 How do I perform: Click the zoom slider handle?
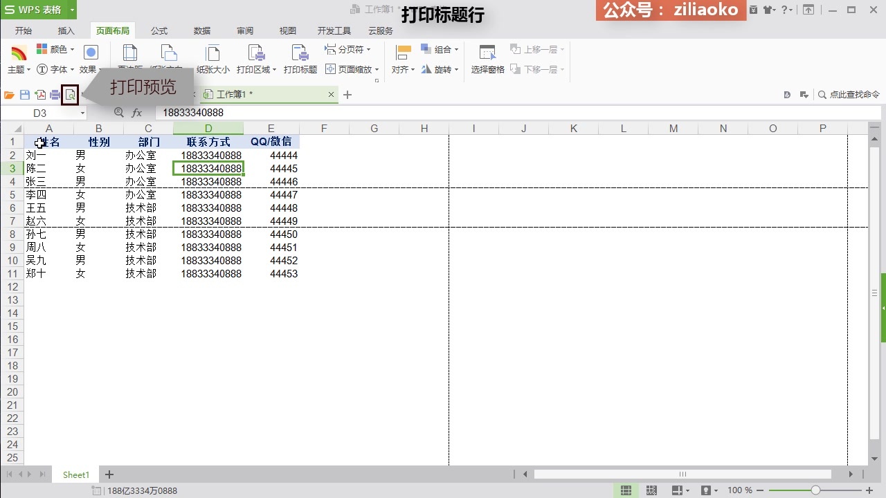[x=816, y=490]
